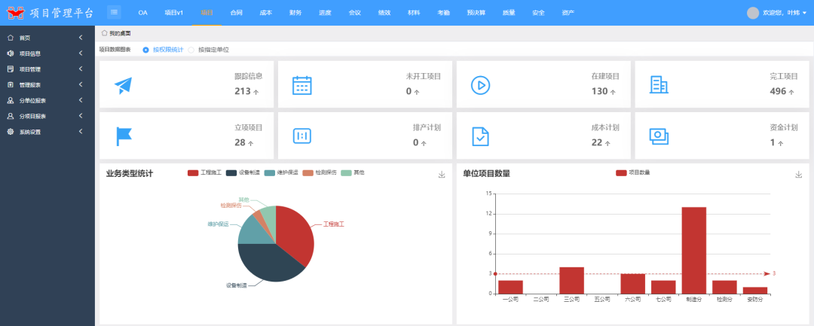Image resolution: width=814 pixels, height=326 pixels.
Task: Toggle the sidebar collapse hamburger button
Action: tap(114, 12)
